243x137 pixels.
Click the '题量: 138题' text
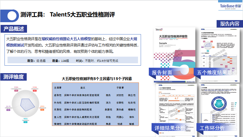coord(61,61)
